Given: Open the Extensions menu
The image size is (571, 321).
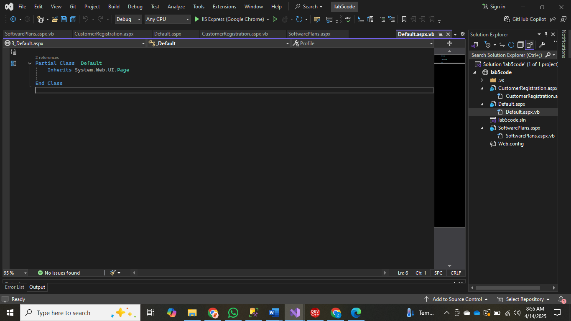Looking at the screenshot, I should (224, 7).
